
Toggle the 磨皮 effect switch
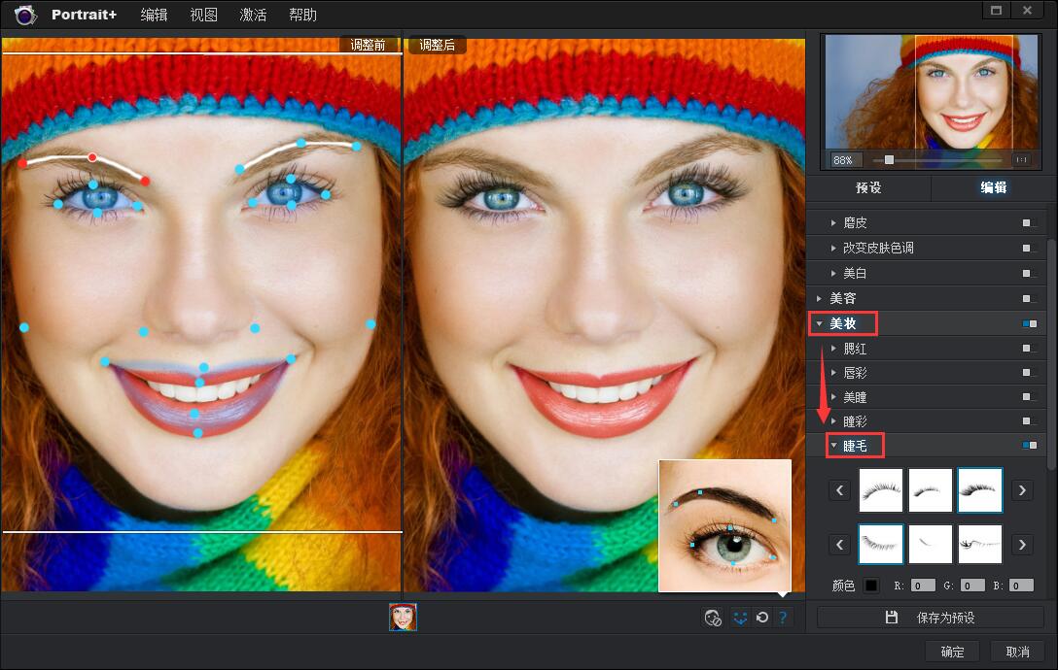click(1029, 222)
